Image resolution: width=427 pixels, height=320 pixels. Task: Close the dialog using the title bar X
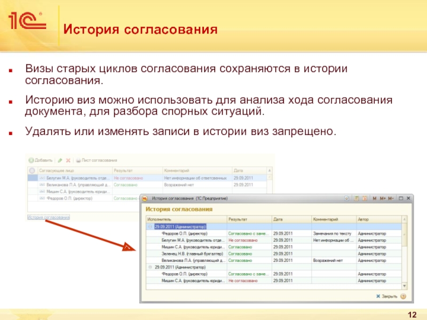408,198
